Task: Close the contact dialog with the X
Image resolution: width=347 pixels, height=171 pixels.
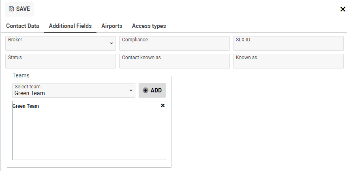Action: pyautogui.click(x=343, y=9)
